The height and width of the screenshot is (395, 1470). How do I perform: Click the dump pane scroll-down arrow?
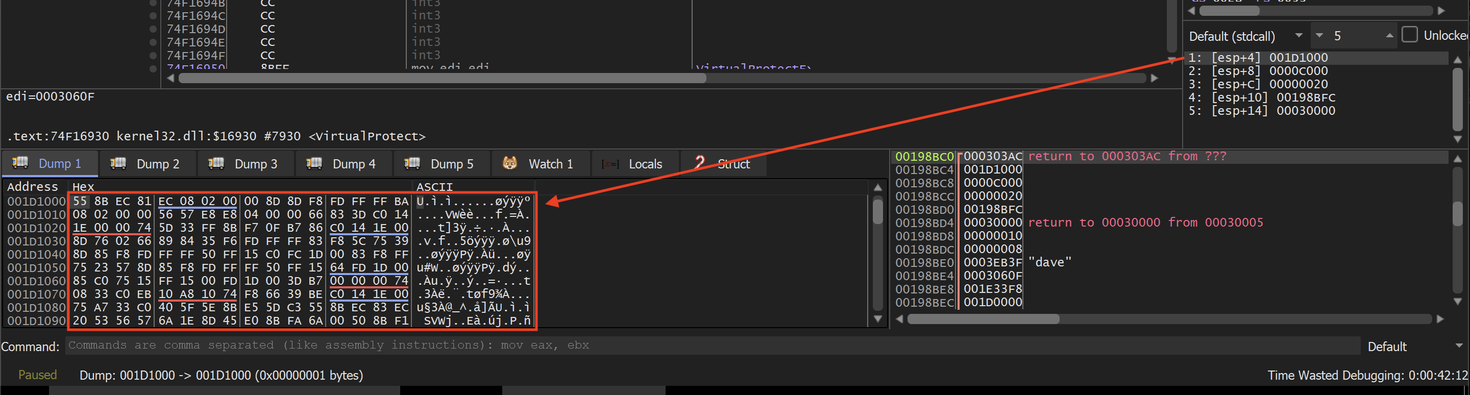[x=878, y=319]
